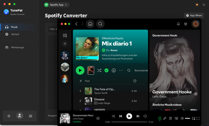Open Spotify profile avatar A
Image resolution: width=209 pixels, height=126 pixels.
[x=196, y=24]
